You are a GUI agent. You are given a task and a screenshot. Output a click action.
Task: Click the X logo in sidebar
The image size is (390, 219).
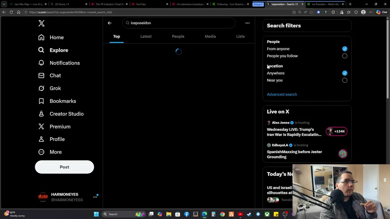[41, 23]
